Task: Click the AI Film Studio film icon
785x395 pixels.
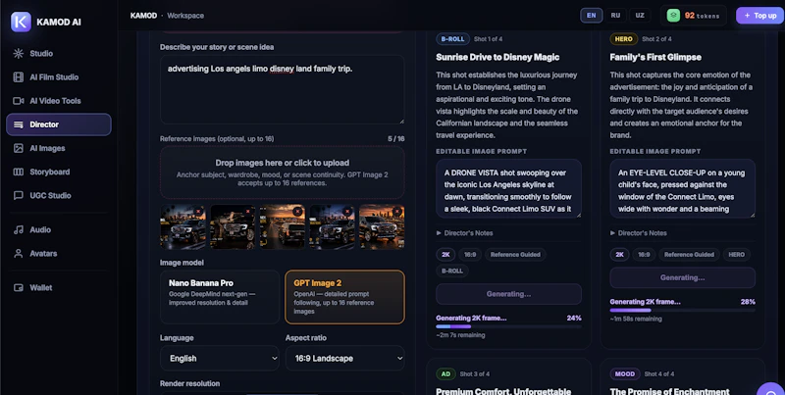Action: 19,77
